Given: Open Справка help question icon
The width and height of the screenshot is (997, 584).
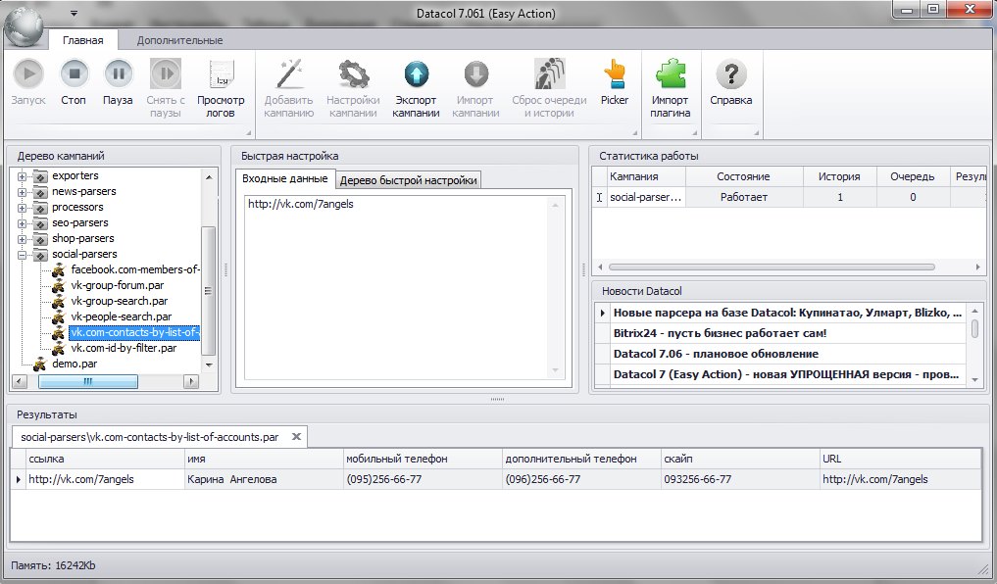Looking at the screenshot, I should [731, 74].
